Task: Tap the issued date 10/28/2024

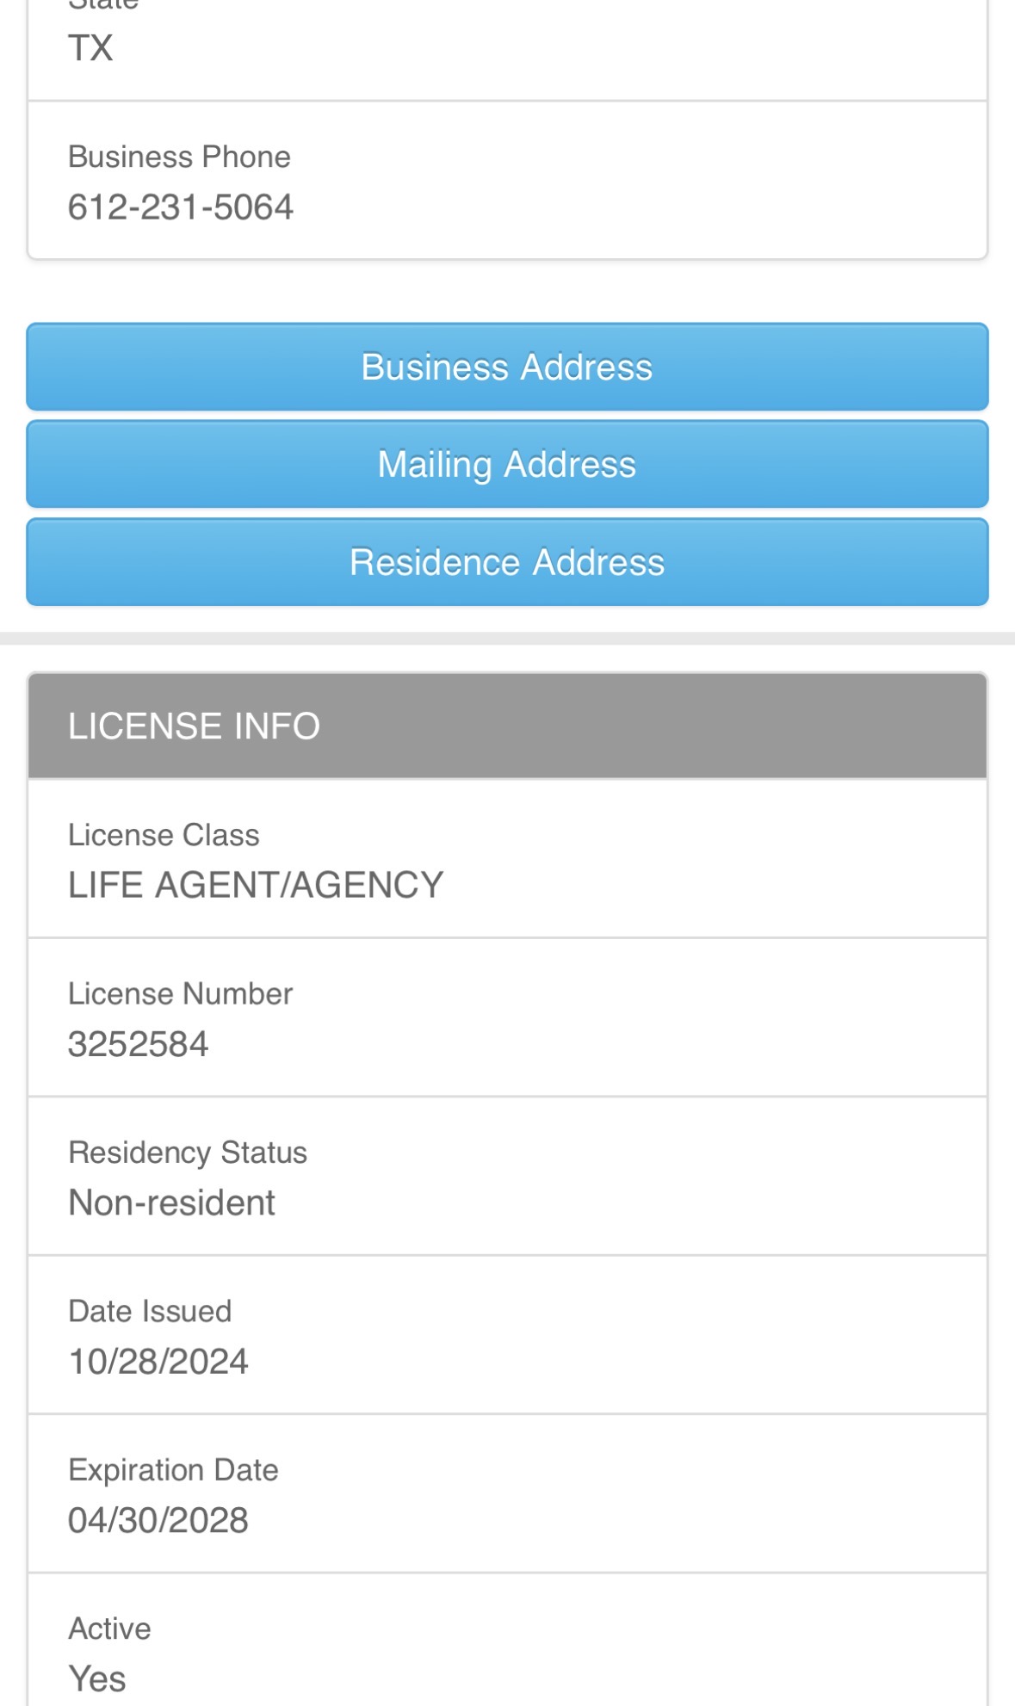Action: tap(158, 1362)
